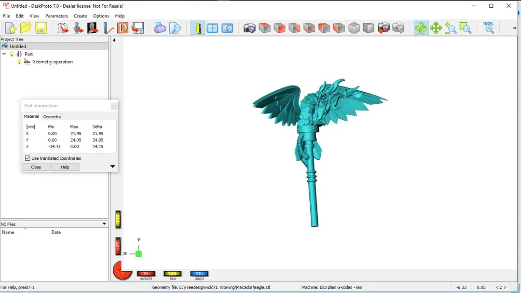This screenshot has height=293, width=521.
Task: Toggle the yellow 'i' Part Information button
Action: tap(197, 28)
